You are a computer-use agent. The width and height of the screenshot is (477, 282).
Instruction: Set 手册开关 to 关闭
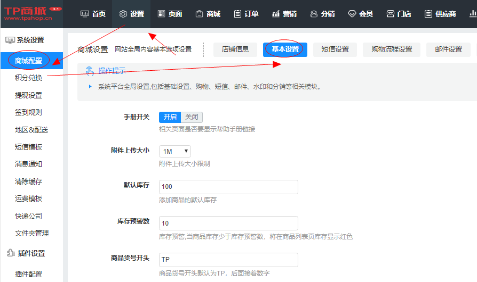[192, 117]
